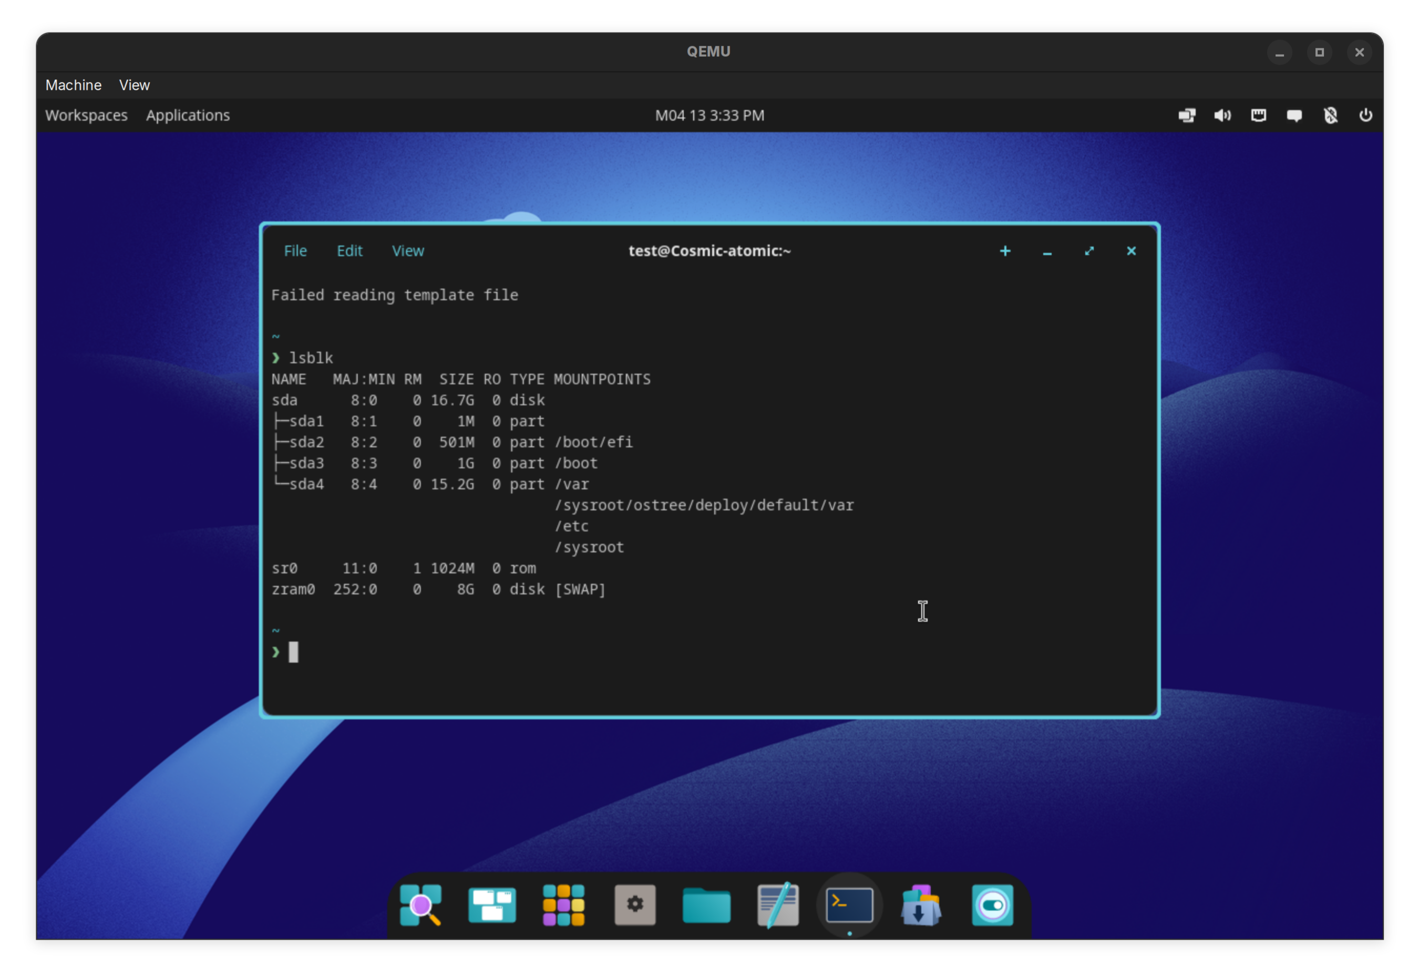Viewport: 1419px width, 979px height.
Task: Launch the search launcher dock icon
Action: (x=420, y=905)
